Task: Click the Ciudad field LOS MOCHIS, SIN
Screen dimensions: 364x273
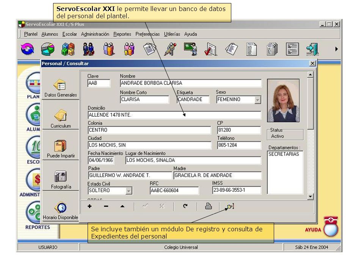Action: click(150, 145)
